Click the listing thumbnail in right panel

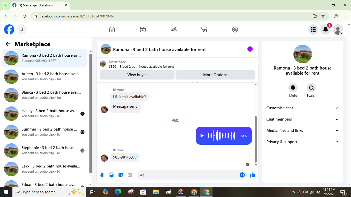(303, 54)
